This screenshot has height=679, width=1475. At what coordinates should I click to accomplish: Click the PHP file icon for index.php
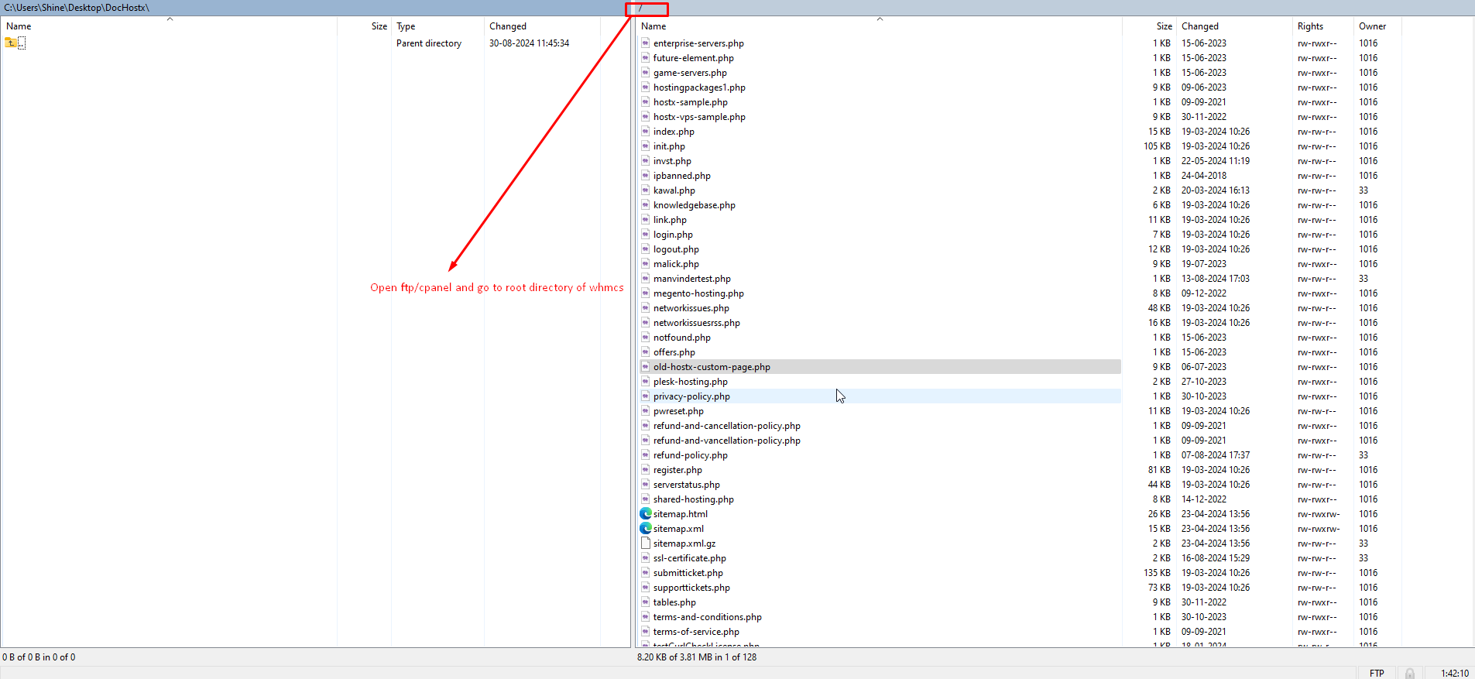pos(646,132)
